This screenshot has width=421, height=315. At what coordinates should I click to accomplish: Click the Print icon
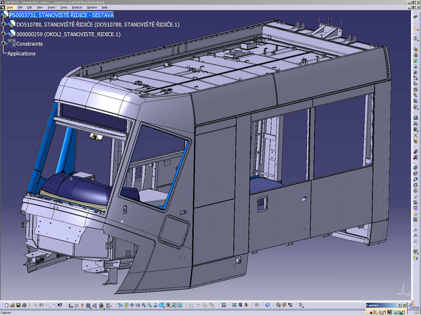point(24,305)
